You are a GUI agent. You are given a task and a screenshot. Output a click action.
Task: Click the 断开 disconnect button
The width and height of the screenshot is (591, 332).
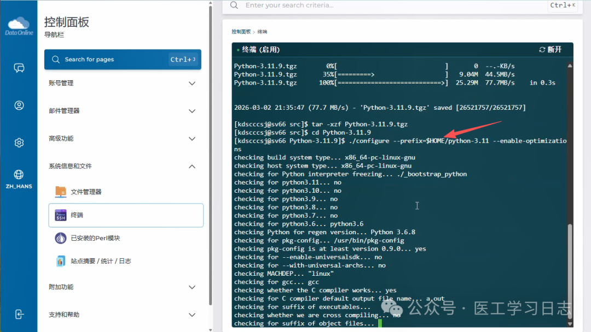click(551, 50)
